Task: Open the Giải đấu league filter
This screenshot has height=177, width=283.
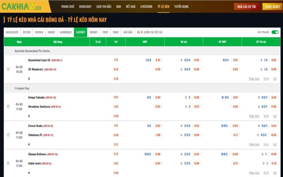Action: [128, 32]
